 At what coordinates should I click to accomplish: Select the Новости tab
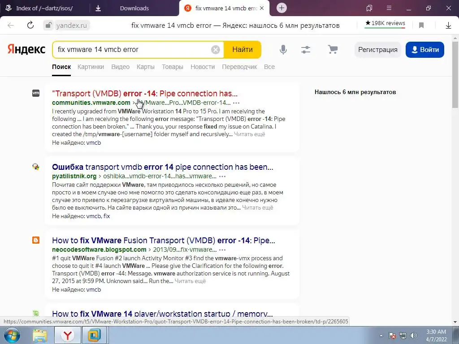[203, 67]
